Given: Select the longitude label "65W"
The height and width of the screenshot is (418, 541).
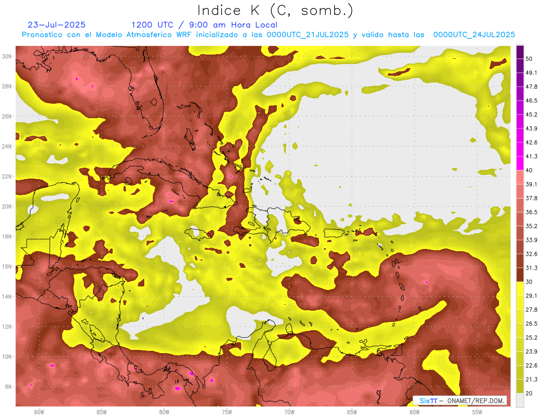Looking at the screenshot, I should [352, 412].
